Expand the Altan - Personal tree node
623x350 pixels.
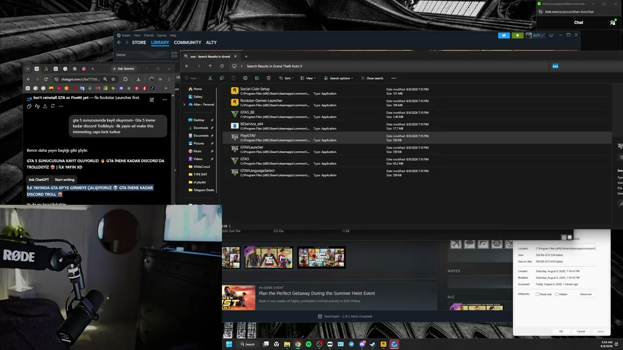point(184,105)
